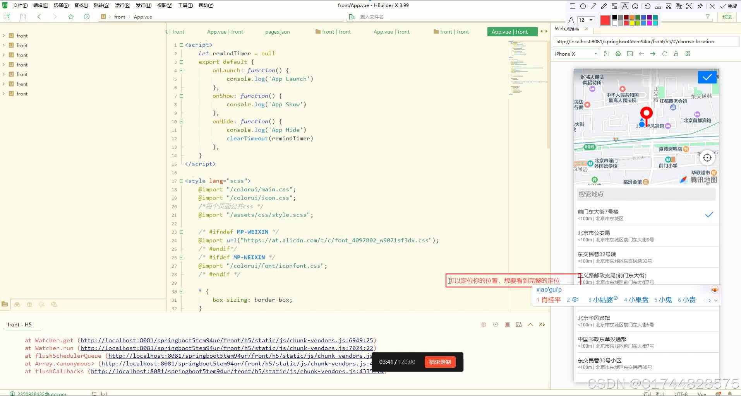
Task: Open the 工具(T) menu
Action: (x=185, y=5)
